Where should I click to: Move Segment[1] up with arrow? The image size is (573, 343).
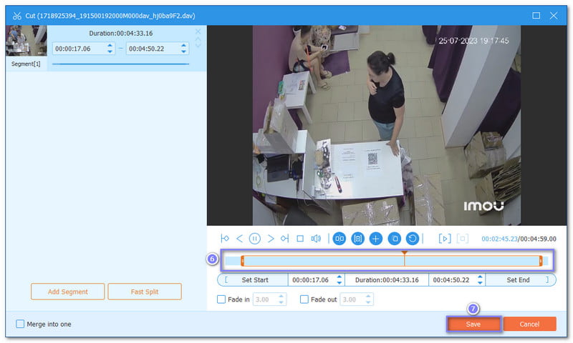pyautogui.click(x=198, y=39)
